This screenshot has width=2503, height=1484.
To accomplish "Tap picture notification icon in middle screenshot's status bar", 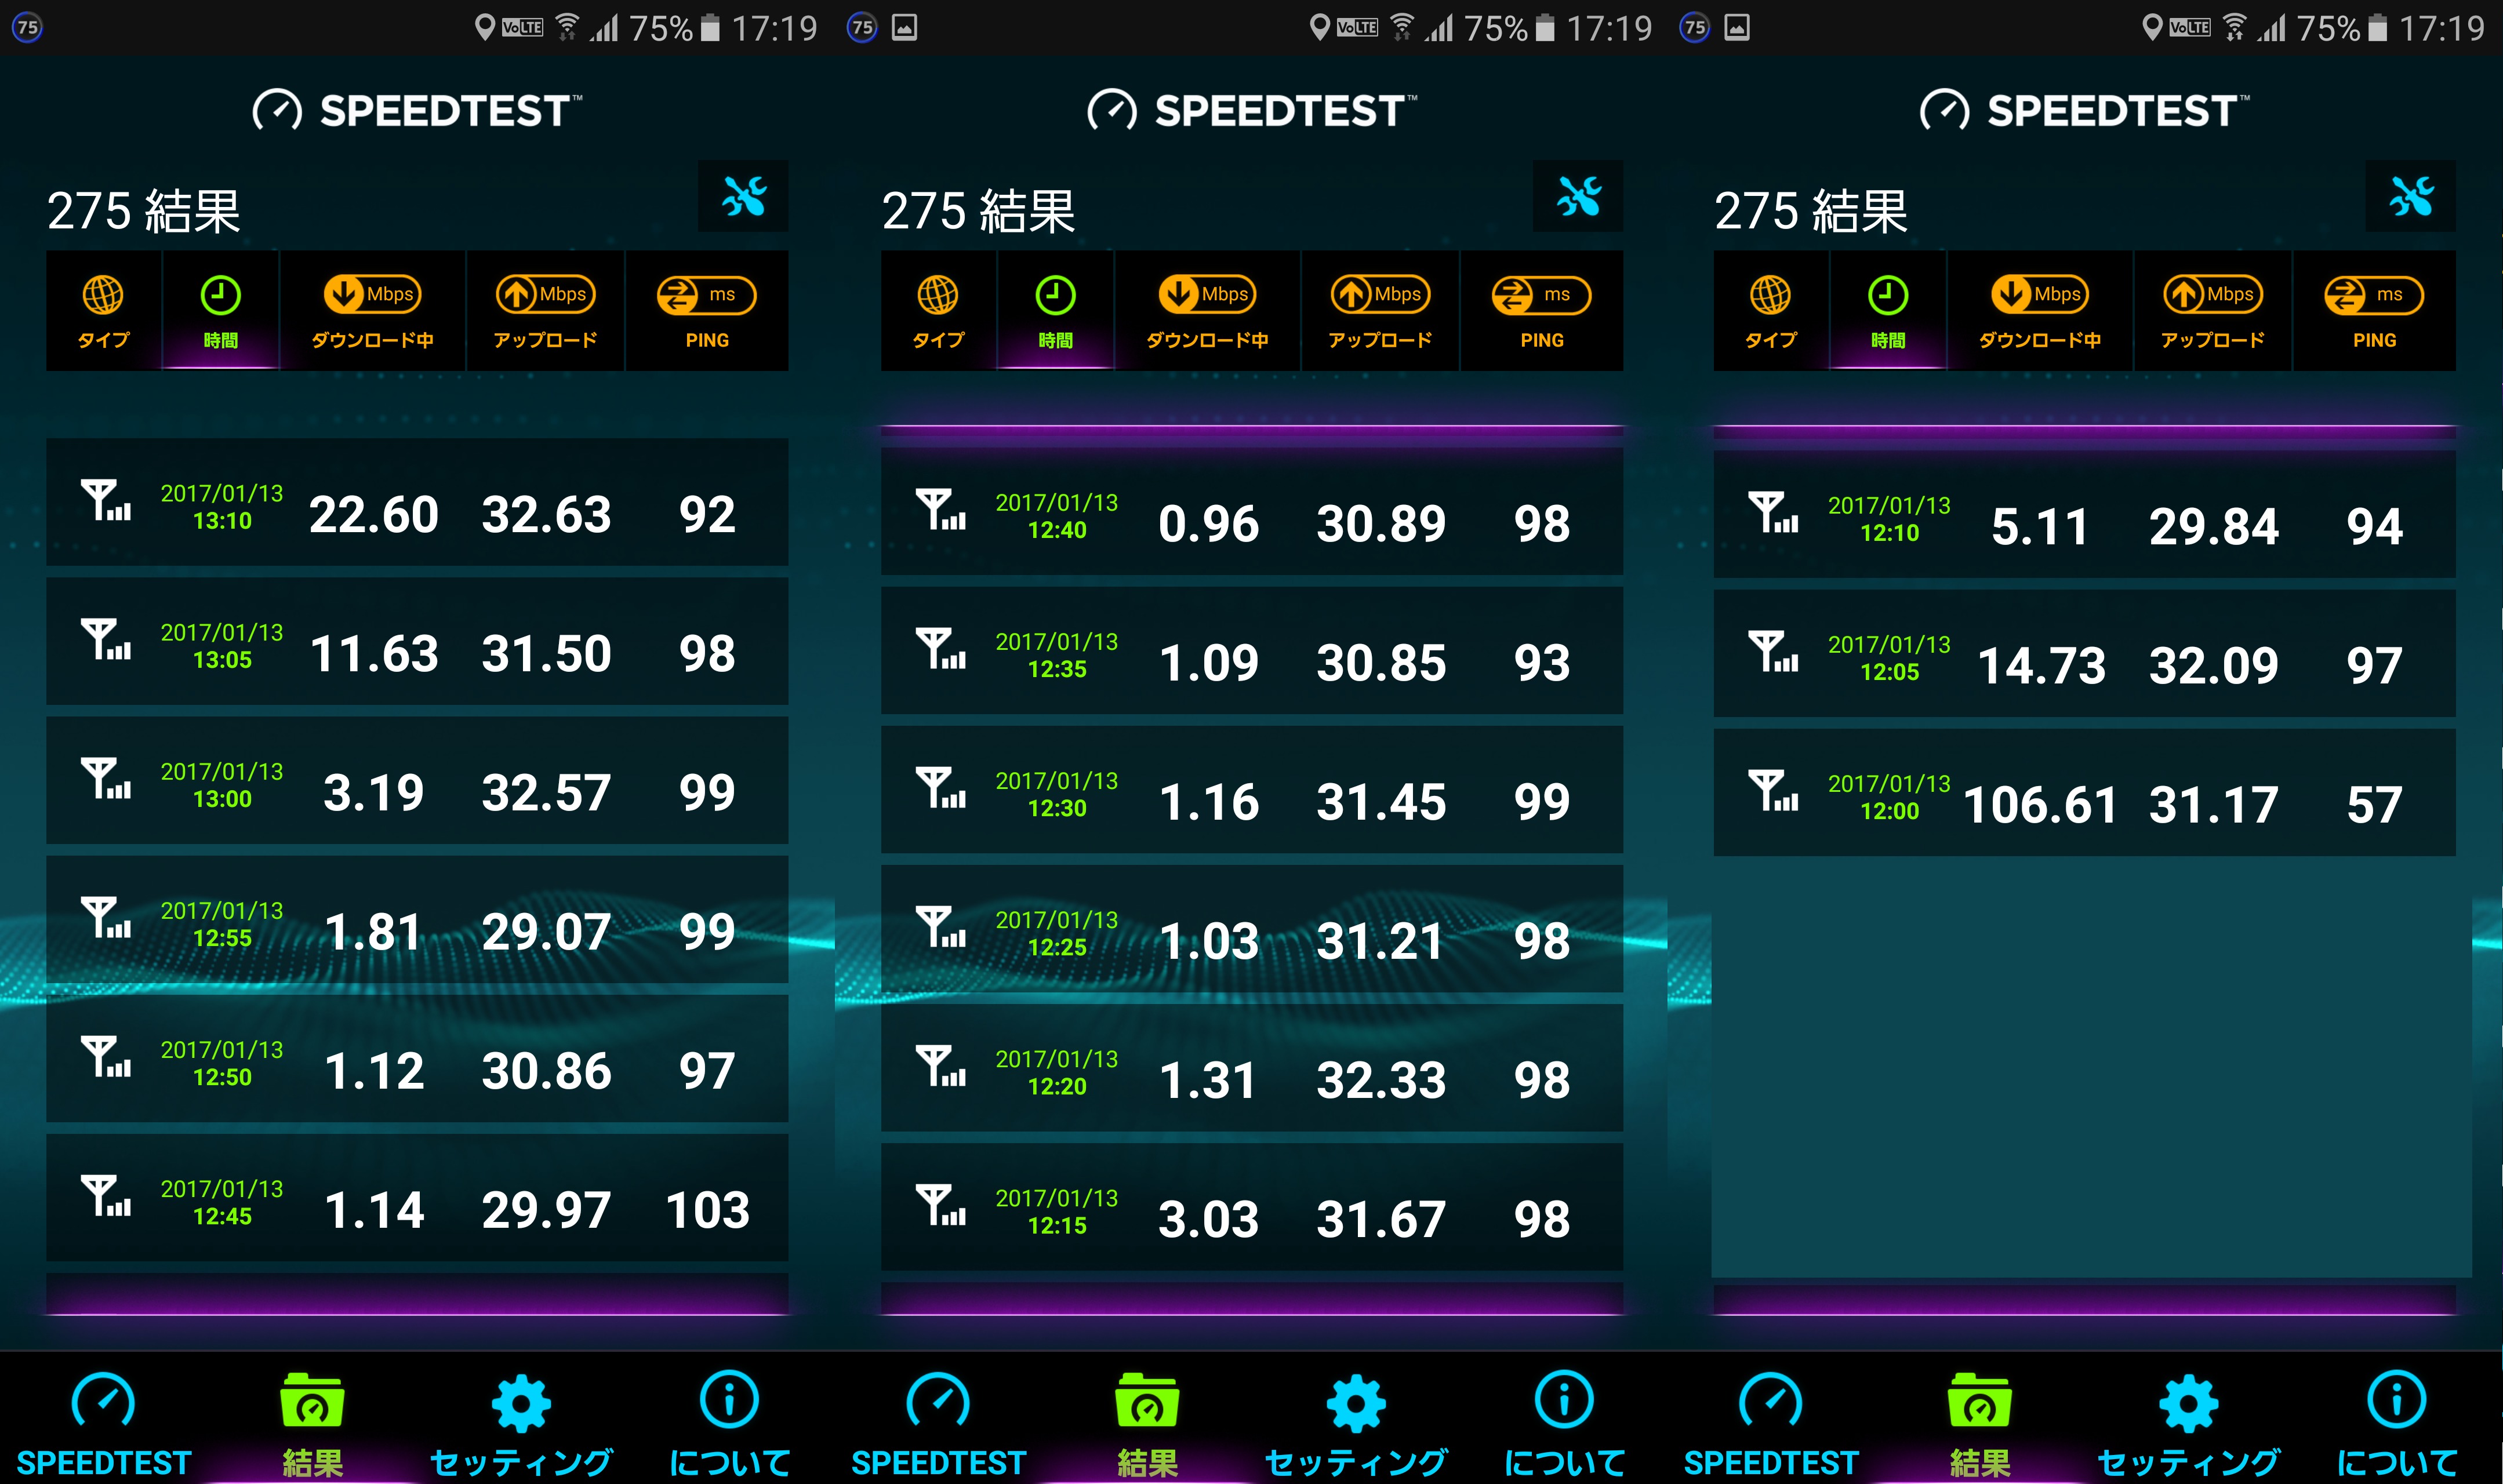I will 904,27.
